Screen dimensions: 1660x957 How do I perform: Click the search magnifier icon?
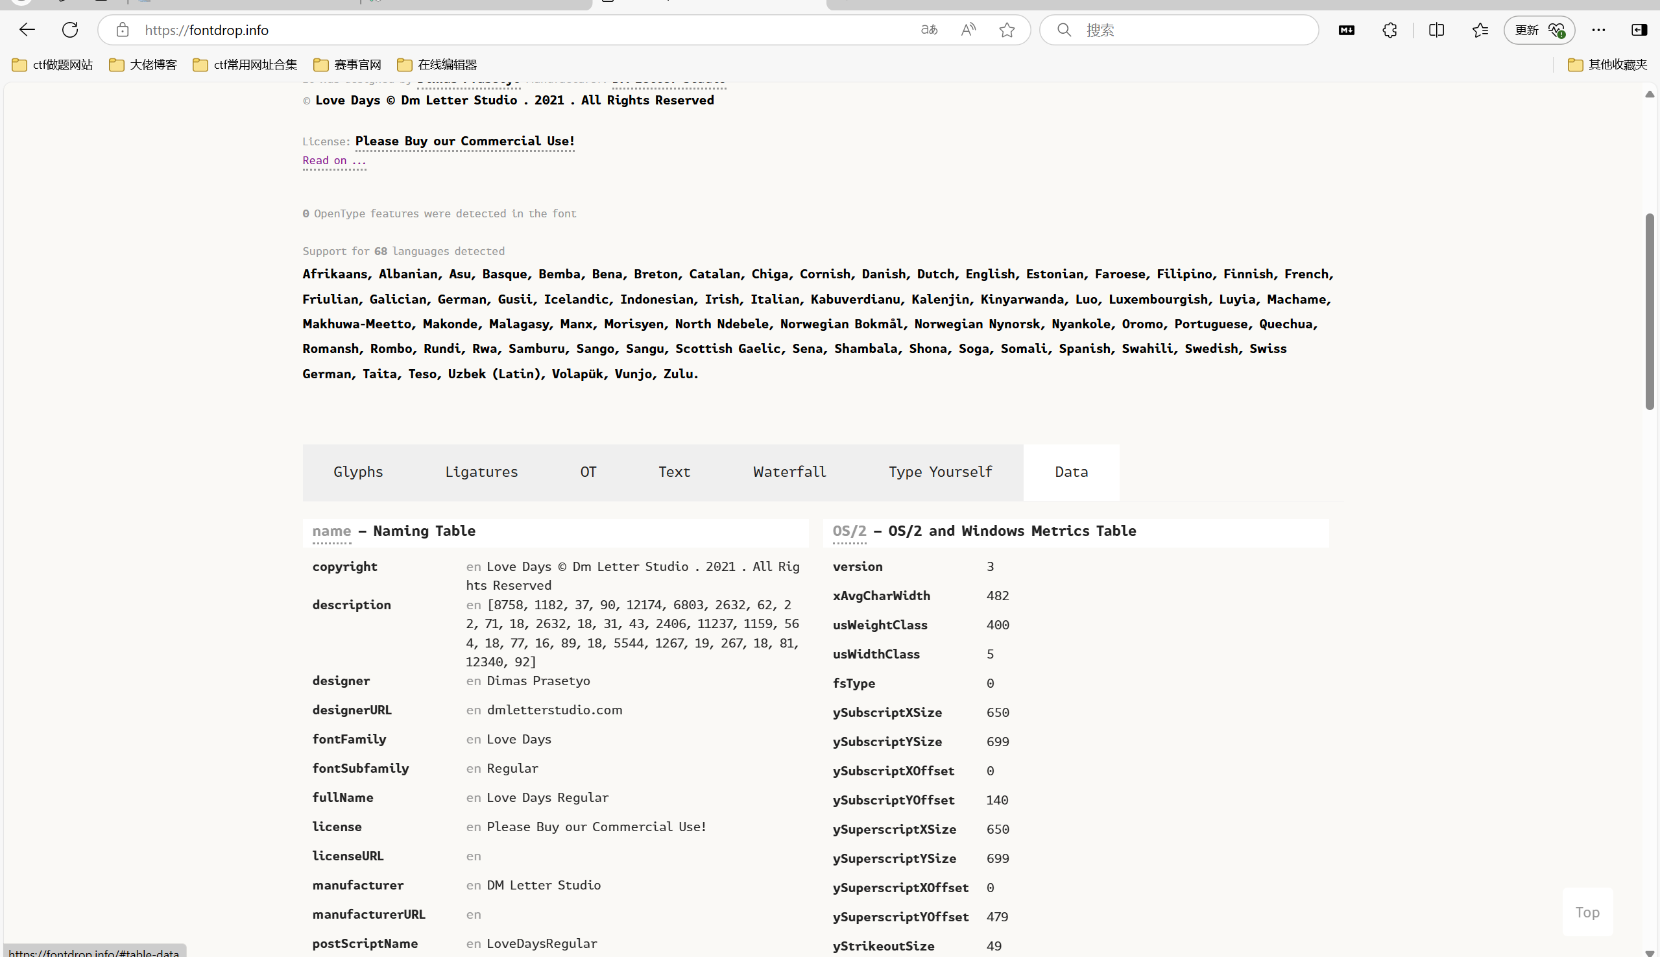[x=1064, y=30]
